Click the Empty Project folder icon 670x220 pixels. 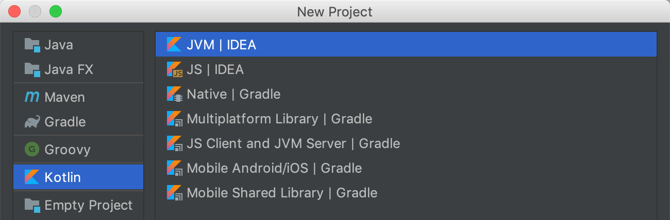pos(32,205)
